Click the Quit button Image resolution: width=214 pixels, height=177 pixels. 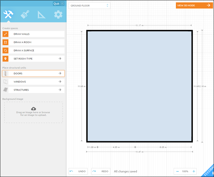click(58, 3)
